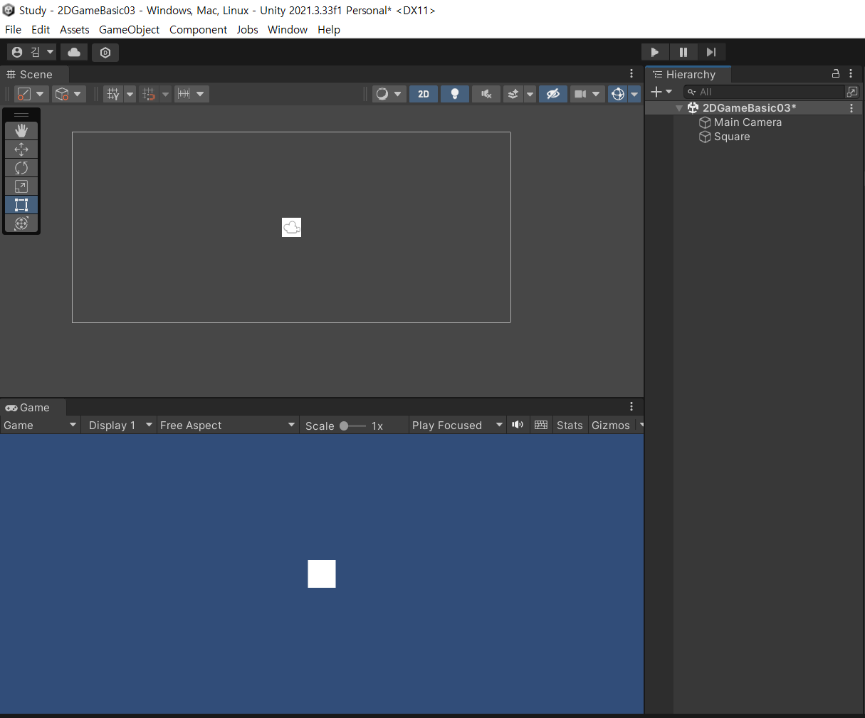
Task: Open the Game view mode dropdown
Action: click(x=40, y=425)
